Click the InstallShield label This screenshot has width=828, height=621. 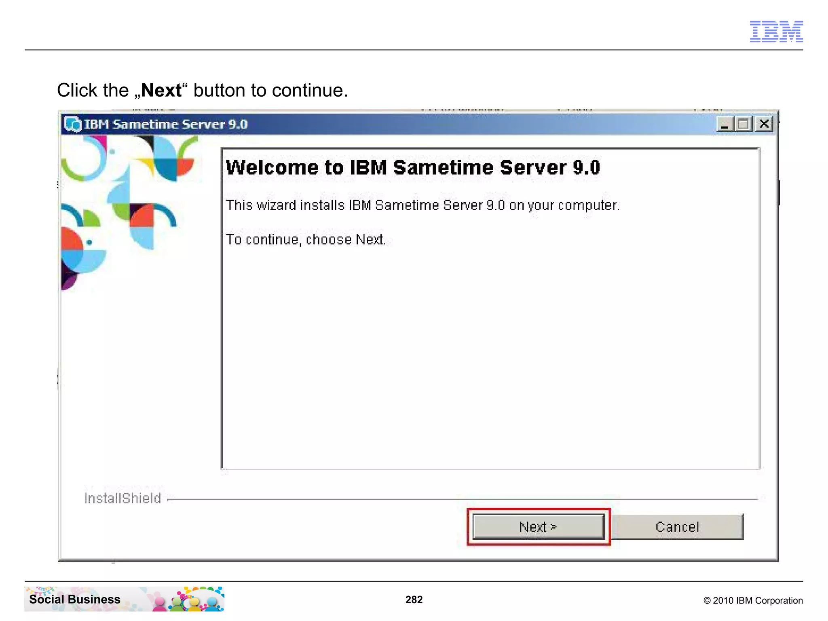pyautogui.click(x=123, y=498)
